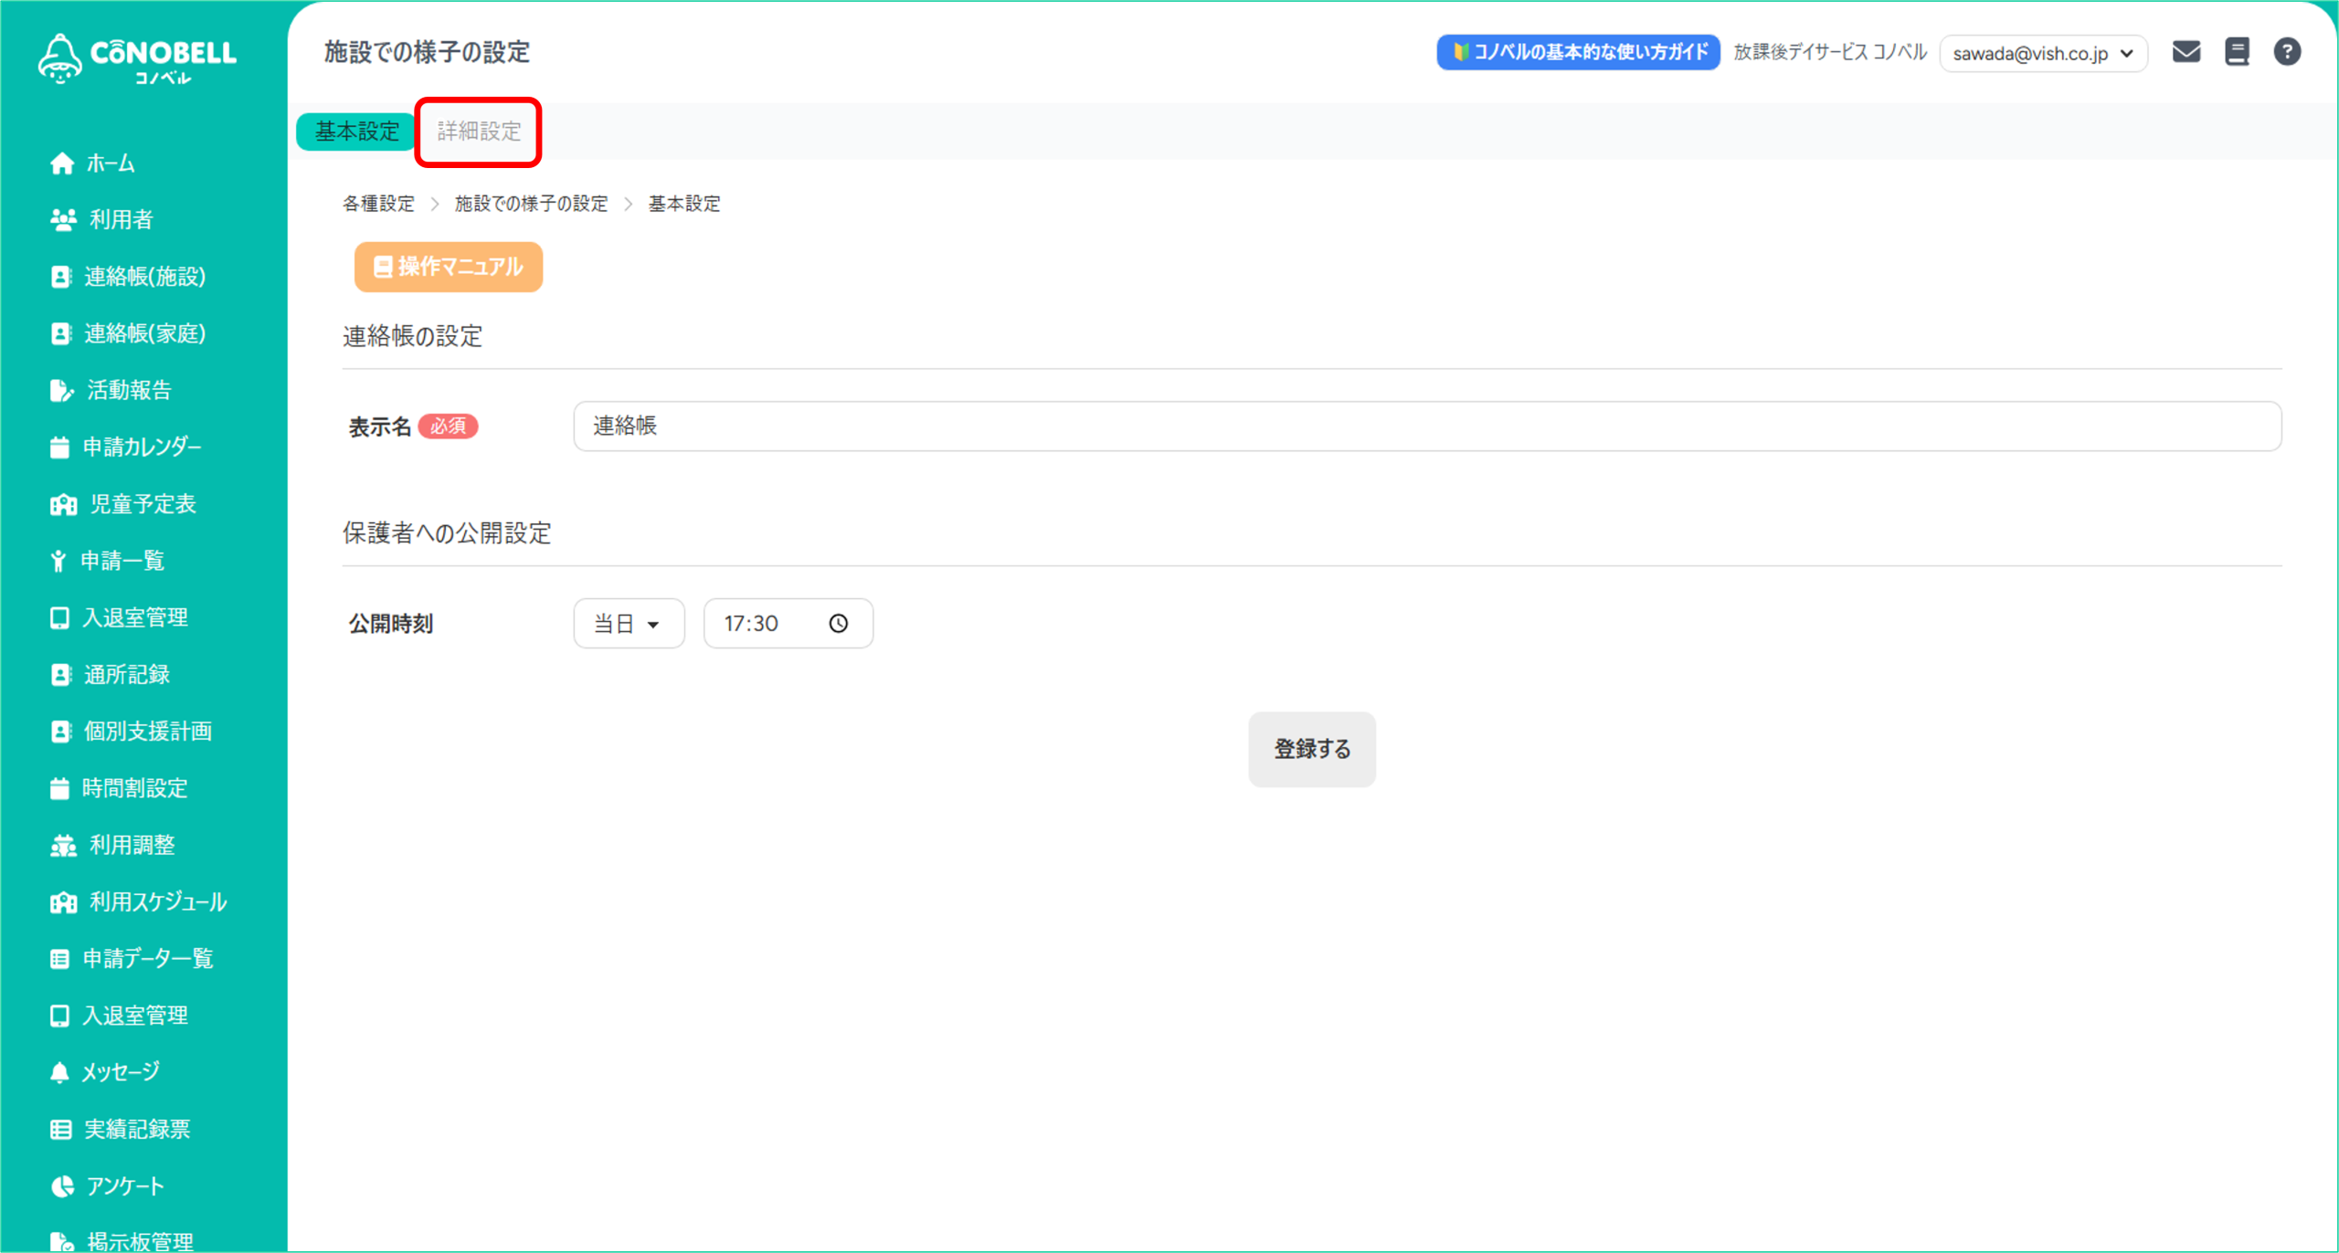The height and width of the screenshot is (1253, 2339).
Task: Open the manual book icon in header
Action: pyautogui.click(x=2237, y=52)
